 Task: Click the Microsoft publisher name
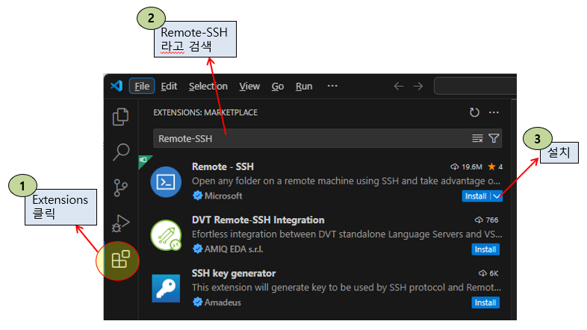click(223, 196)
